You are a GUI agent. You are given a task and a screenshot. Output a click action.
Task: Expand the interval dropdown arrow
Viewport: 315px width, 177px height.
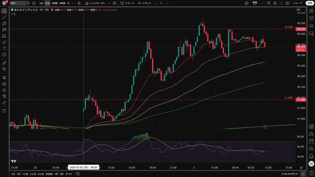click(x=72, y=3)
